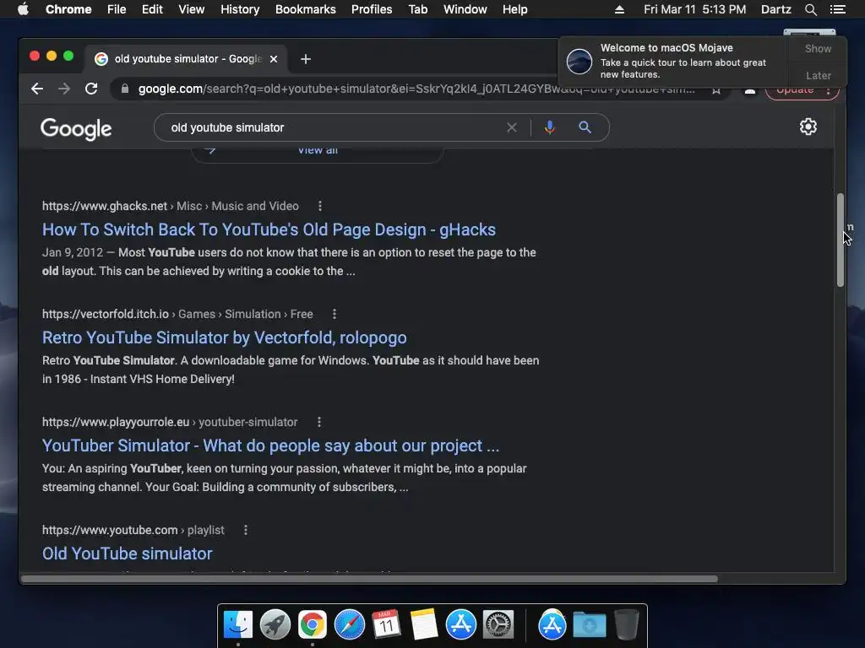Open System Preferences from the dock
Viewport: 865px width, 648px height.
pos(498,625)
